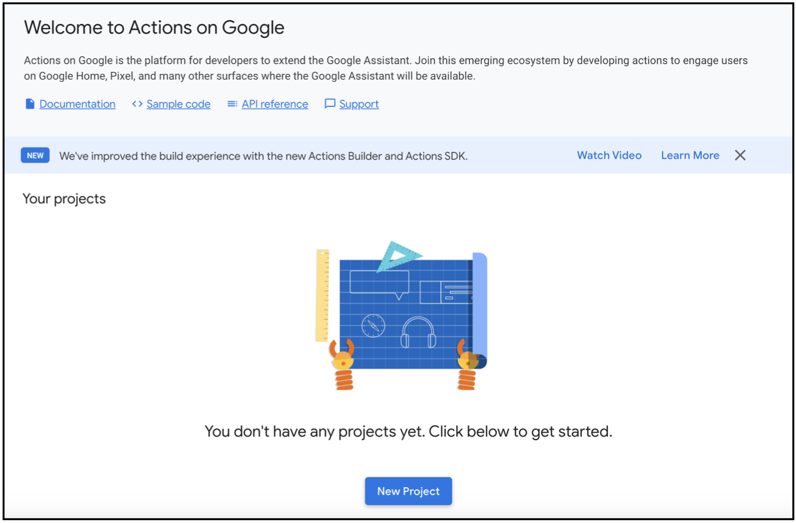The image size is (796, 523).
Task: Click the triangle ruler in the illustration
Action: pos(399,256)
